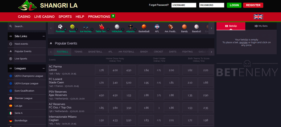
Task: Click the register link in betslip
Action: click(244, 43)
